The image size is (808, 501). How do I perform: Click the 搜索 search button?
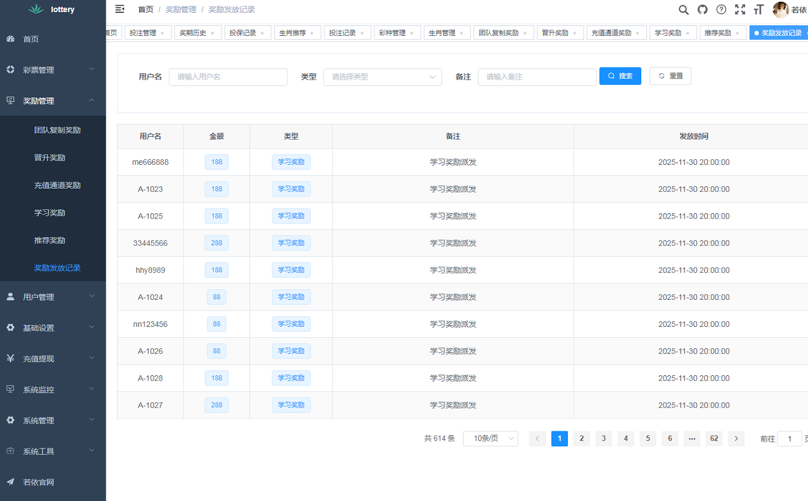pyautogui.click(x=620, y=76)
